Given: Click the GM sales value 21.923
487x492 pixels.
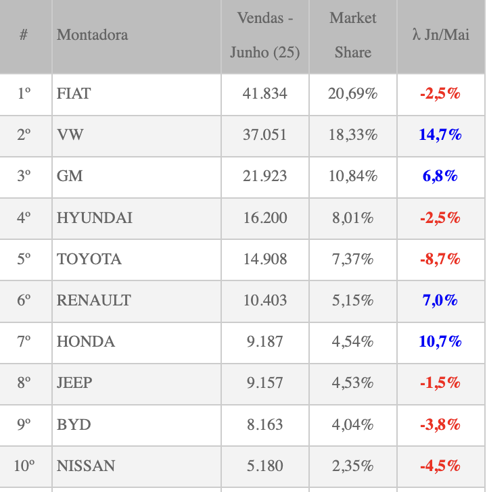Looking at the screenshot, I should (264, 176).
